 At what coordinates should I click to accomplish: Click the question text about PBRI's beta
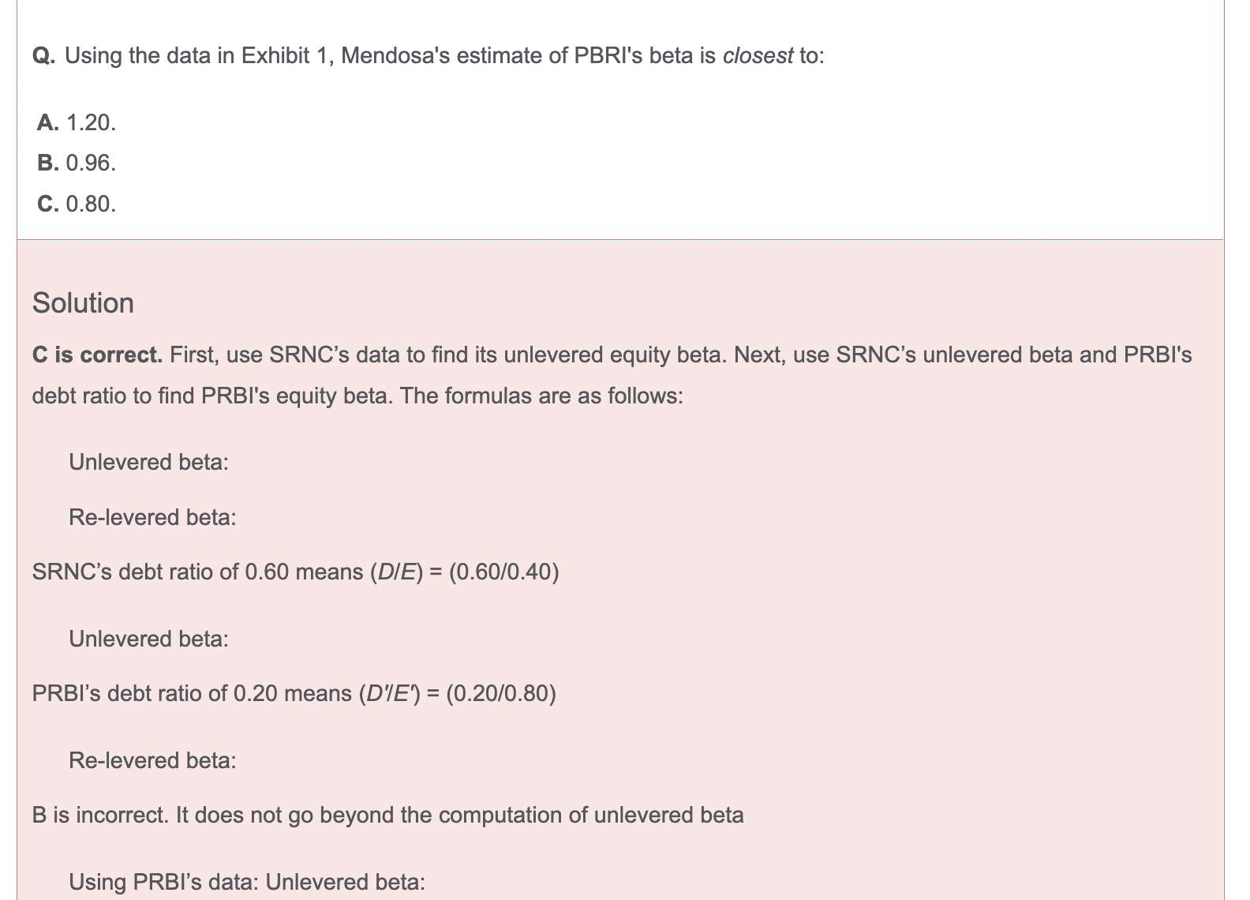pyautogui.click(x=429, y=56)
